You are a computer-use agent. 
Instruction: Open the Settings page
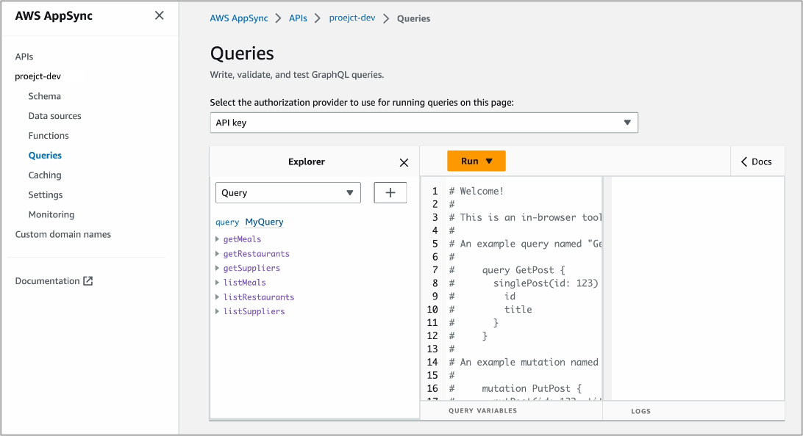click(x=46, y=195)
